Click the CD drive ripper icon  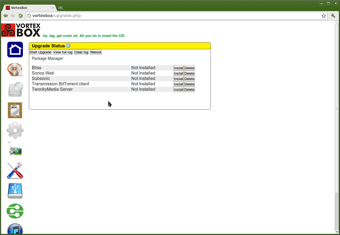click(x=15, y=89)
